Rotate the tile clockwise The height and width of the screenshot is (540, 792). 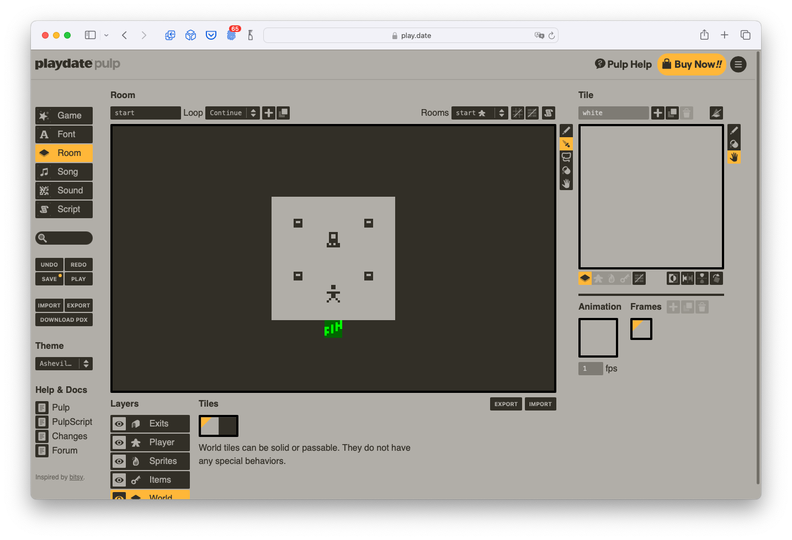point(716,278)
